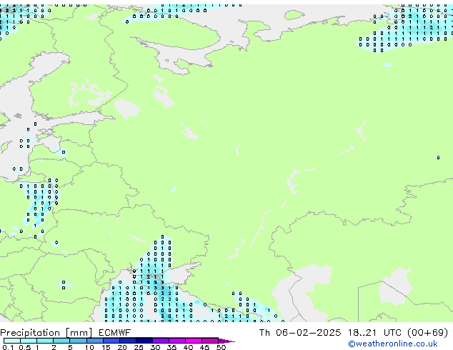
Task: Pick the purple 30–35 mm legend swatch
Action: (x=161, y=341)
